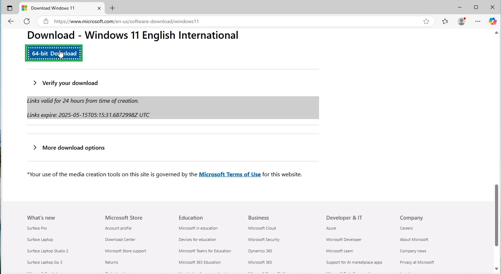Open the Microsoft Terms of Use link
Screen dimensions: 501x274
[x=230, y=174]
